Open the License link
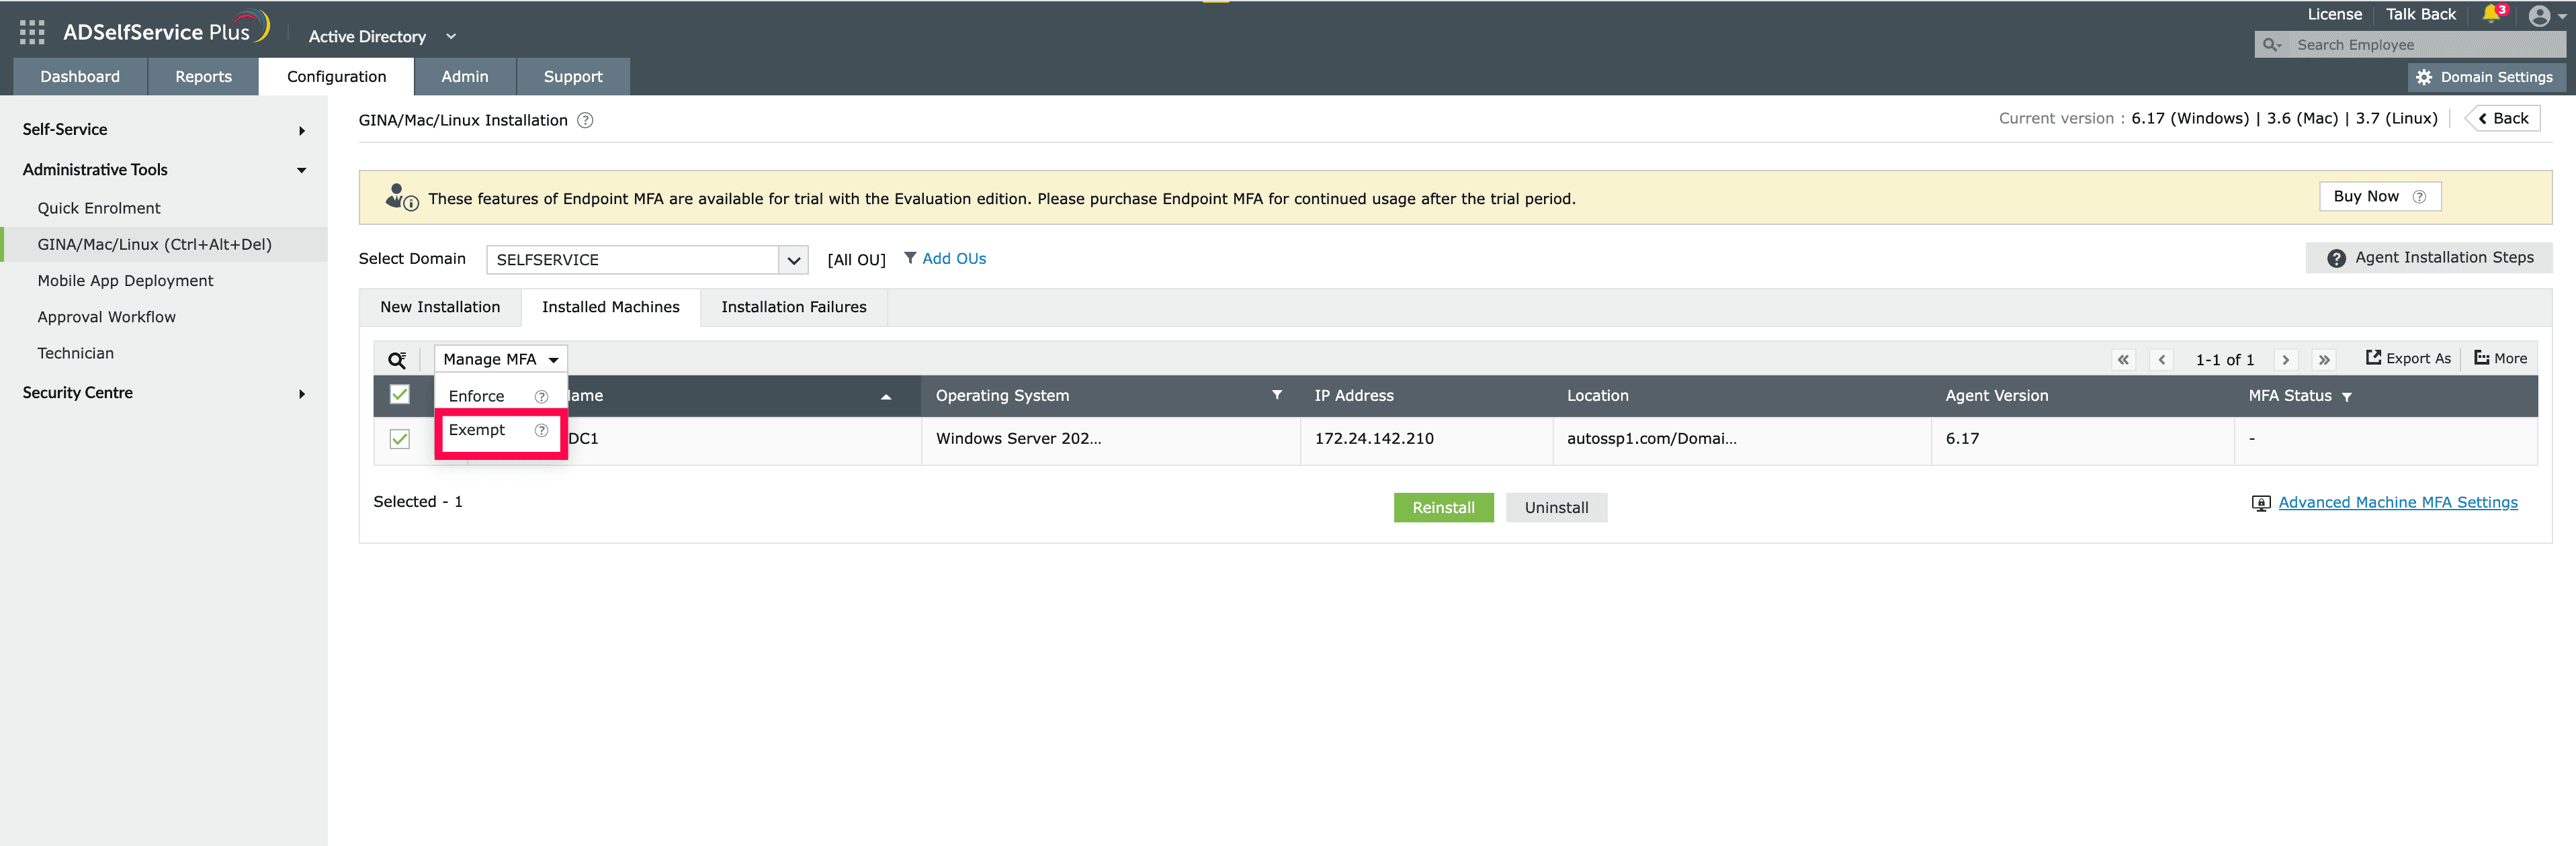This screenshot has height=846, width=2576. click(x=2334, y=14)
